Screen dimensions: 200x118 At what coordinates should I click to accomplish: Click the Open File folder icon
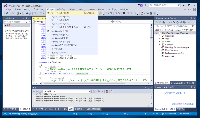[x=23, y=13]
